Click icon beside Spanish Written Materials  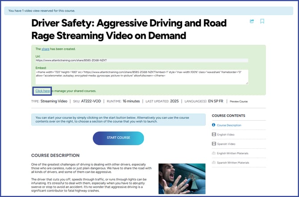pos(214,163)
